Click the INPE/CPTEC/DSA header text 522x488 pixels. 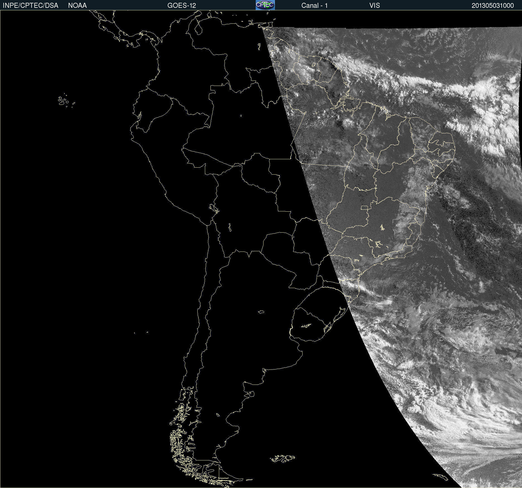coord(30,6)
